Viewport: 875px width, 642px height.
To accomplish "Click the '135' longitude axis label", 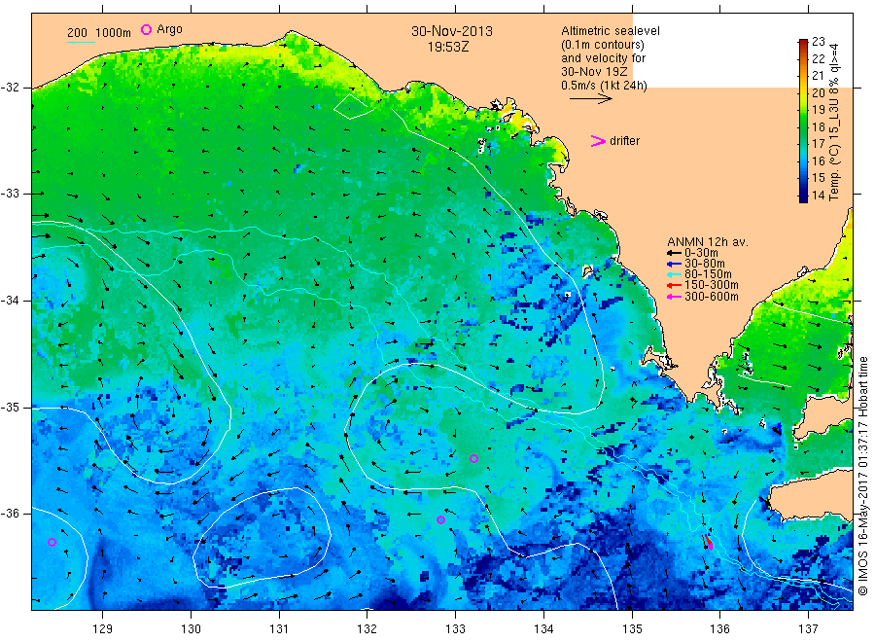I will pos(632,628).
